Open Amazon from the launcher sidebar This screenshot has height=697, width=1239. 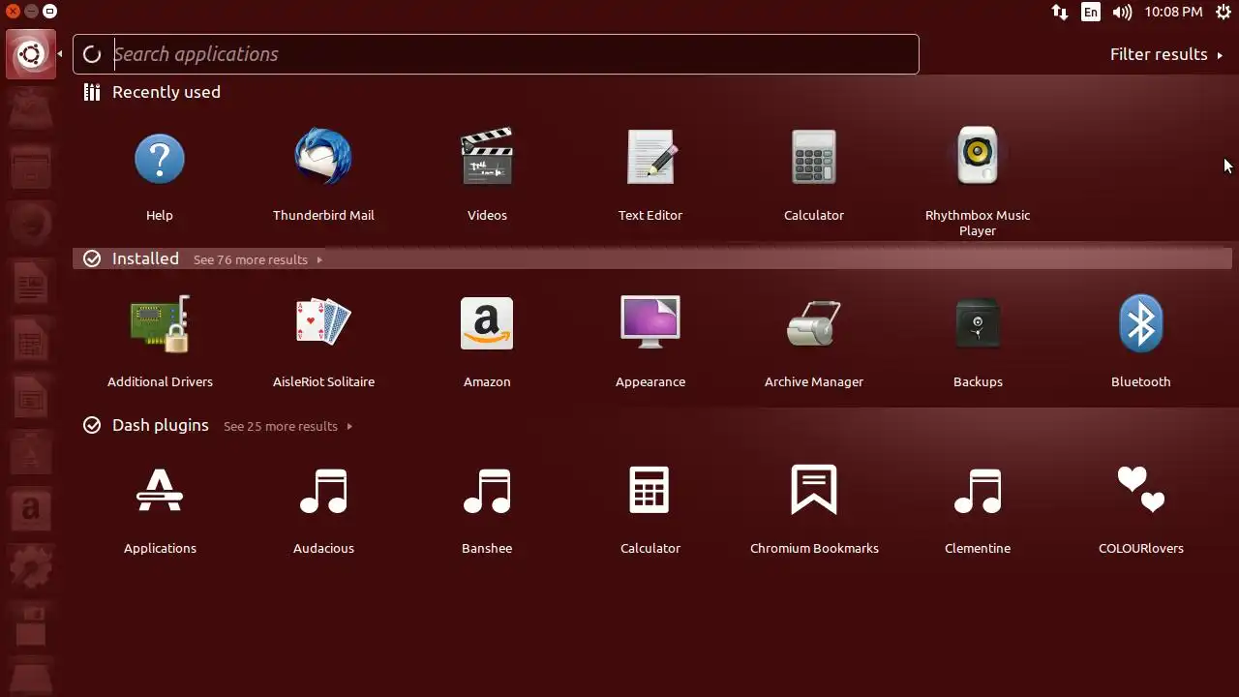click(30, 507)
